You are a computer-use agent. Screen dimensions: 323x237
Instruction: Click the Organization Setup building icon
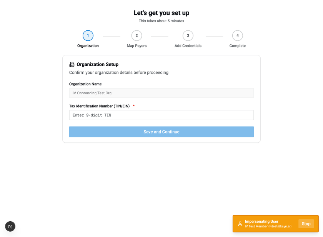72,65
